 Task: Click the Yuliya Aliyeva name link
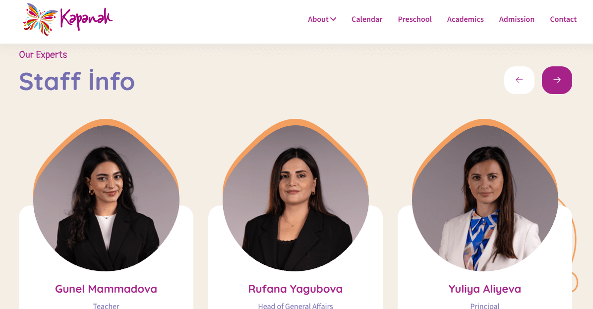(485, 289)
